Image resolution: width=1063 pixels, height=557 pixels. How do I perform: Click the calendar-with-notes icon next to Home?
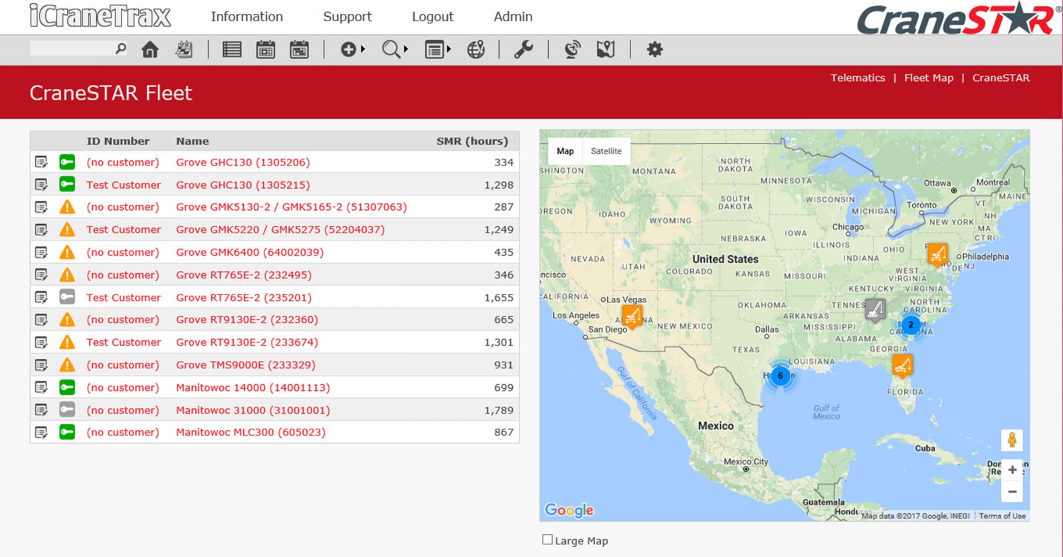184,49
